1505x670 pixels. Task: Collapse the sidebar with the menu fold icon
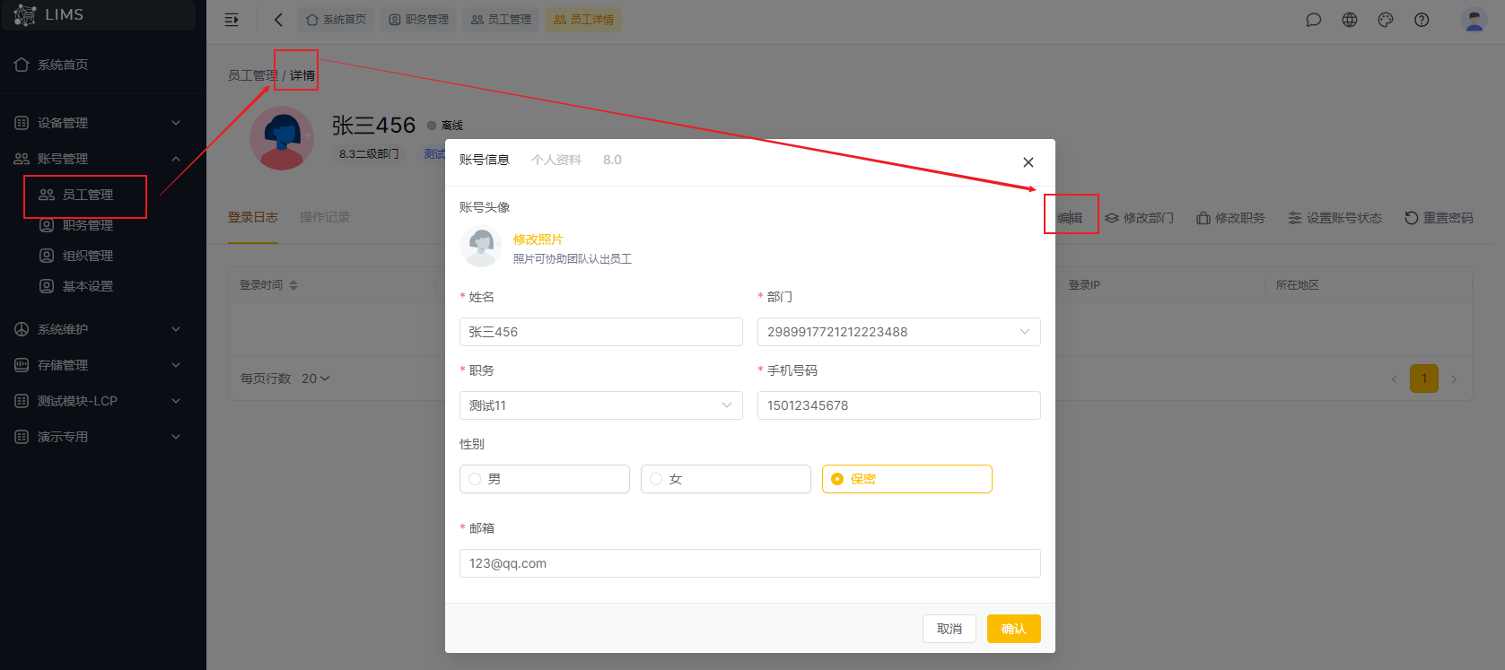coord(232,20)
